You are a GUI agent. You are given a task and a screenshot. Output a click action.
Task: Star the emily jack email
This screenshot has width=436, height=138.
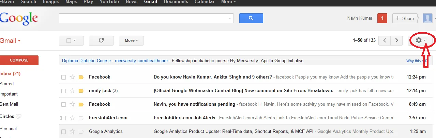72,91
